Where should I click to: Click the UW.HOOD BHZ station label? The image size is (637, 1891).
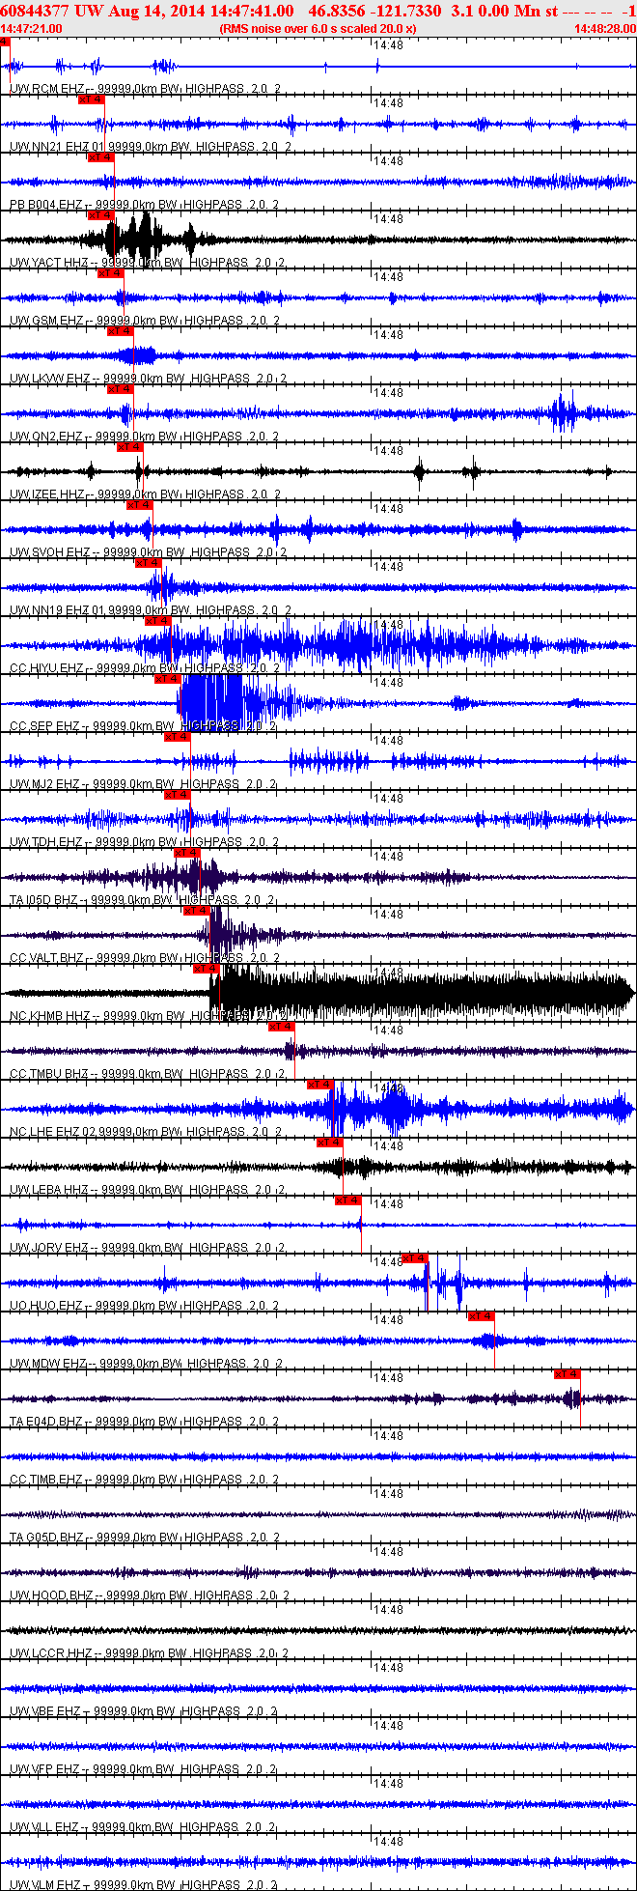[51, 1595]
